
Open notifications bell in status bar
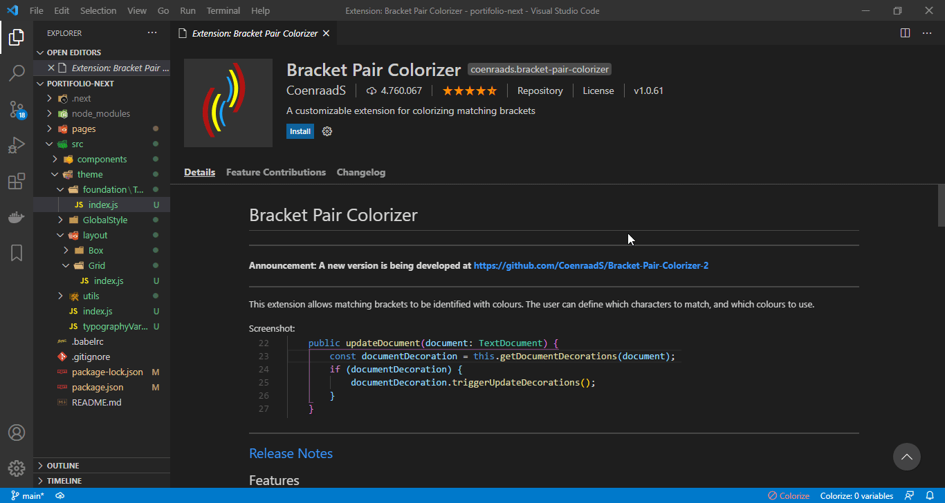click(x=930, y=496)
